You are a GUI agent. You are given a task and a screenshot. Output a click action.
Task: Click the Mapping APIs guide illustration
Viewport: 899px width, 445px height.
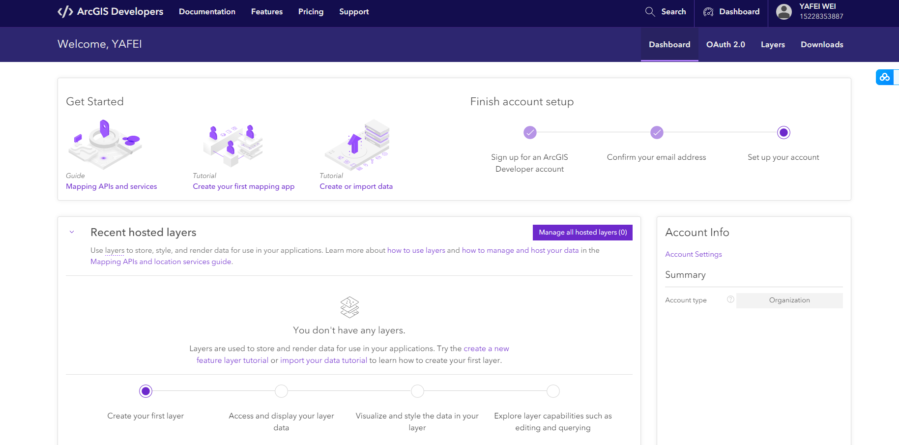(x=105, y=144)
